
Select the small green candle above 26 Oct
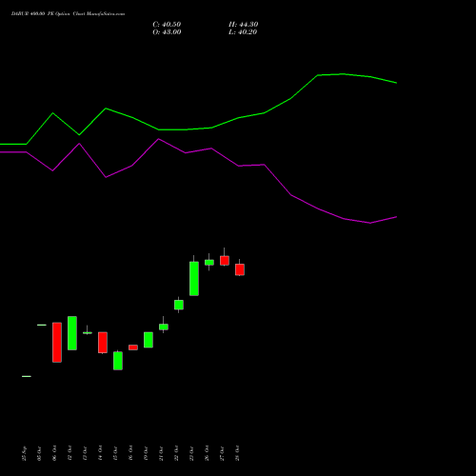click(x=209, y=263)
